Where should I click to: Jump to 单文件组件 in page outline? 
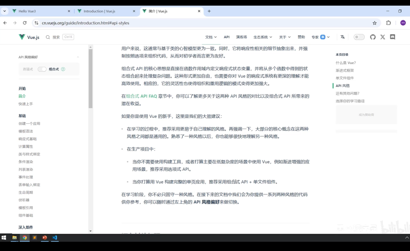coord(345,78)
